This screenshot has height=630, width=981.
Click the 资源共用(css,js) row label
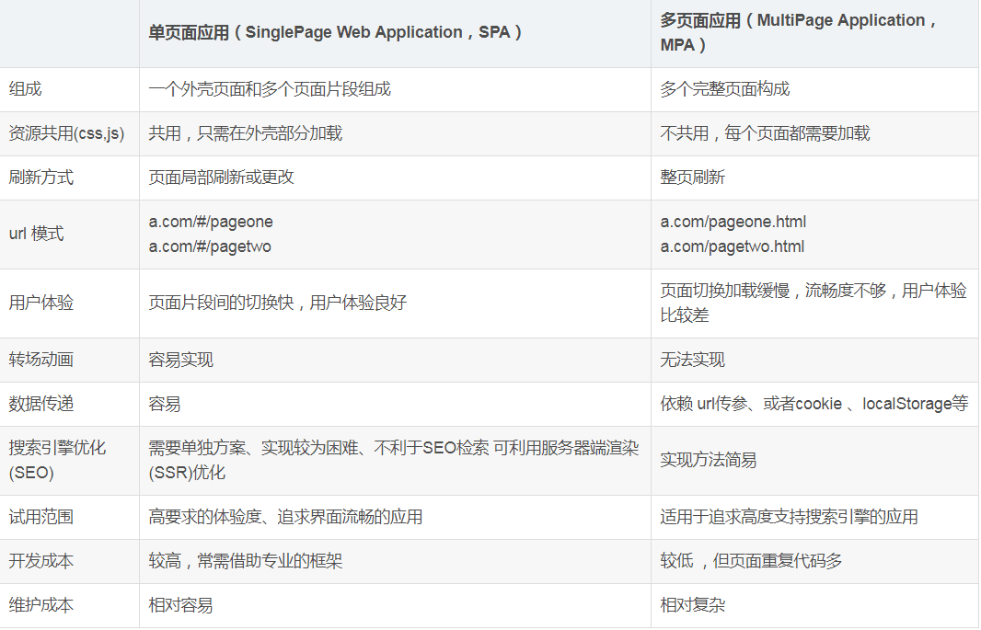tap(66, 133)
